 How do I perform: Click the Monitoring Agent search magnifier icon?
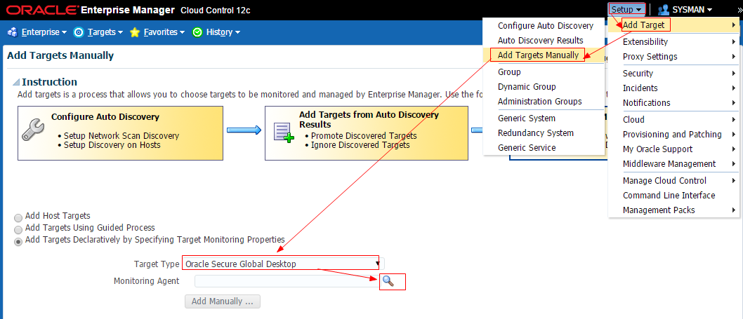click(388, 280)
